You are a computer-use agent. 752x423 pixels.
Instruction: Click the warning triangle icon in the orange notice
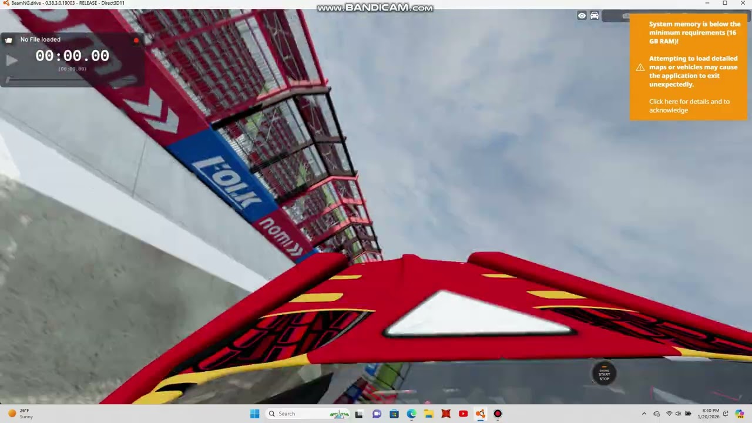(640, 68)
